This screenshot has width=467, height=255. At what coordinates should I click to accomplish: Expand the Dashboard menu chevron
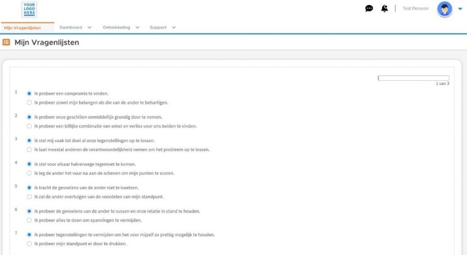click(89, 27)
